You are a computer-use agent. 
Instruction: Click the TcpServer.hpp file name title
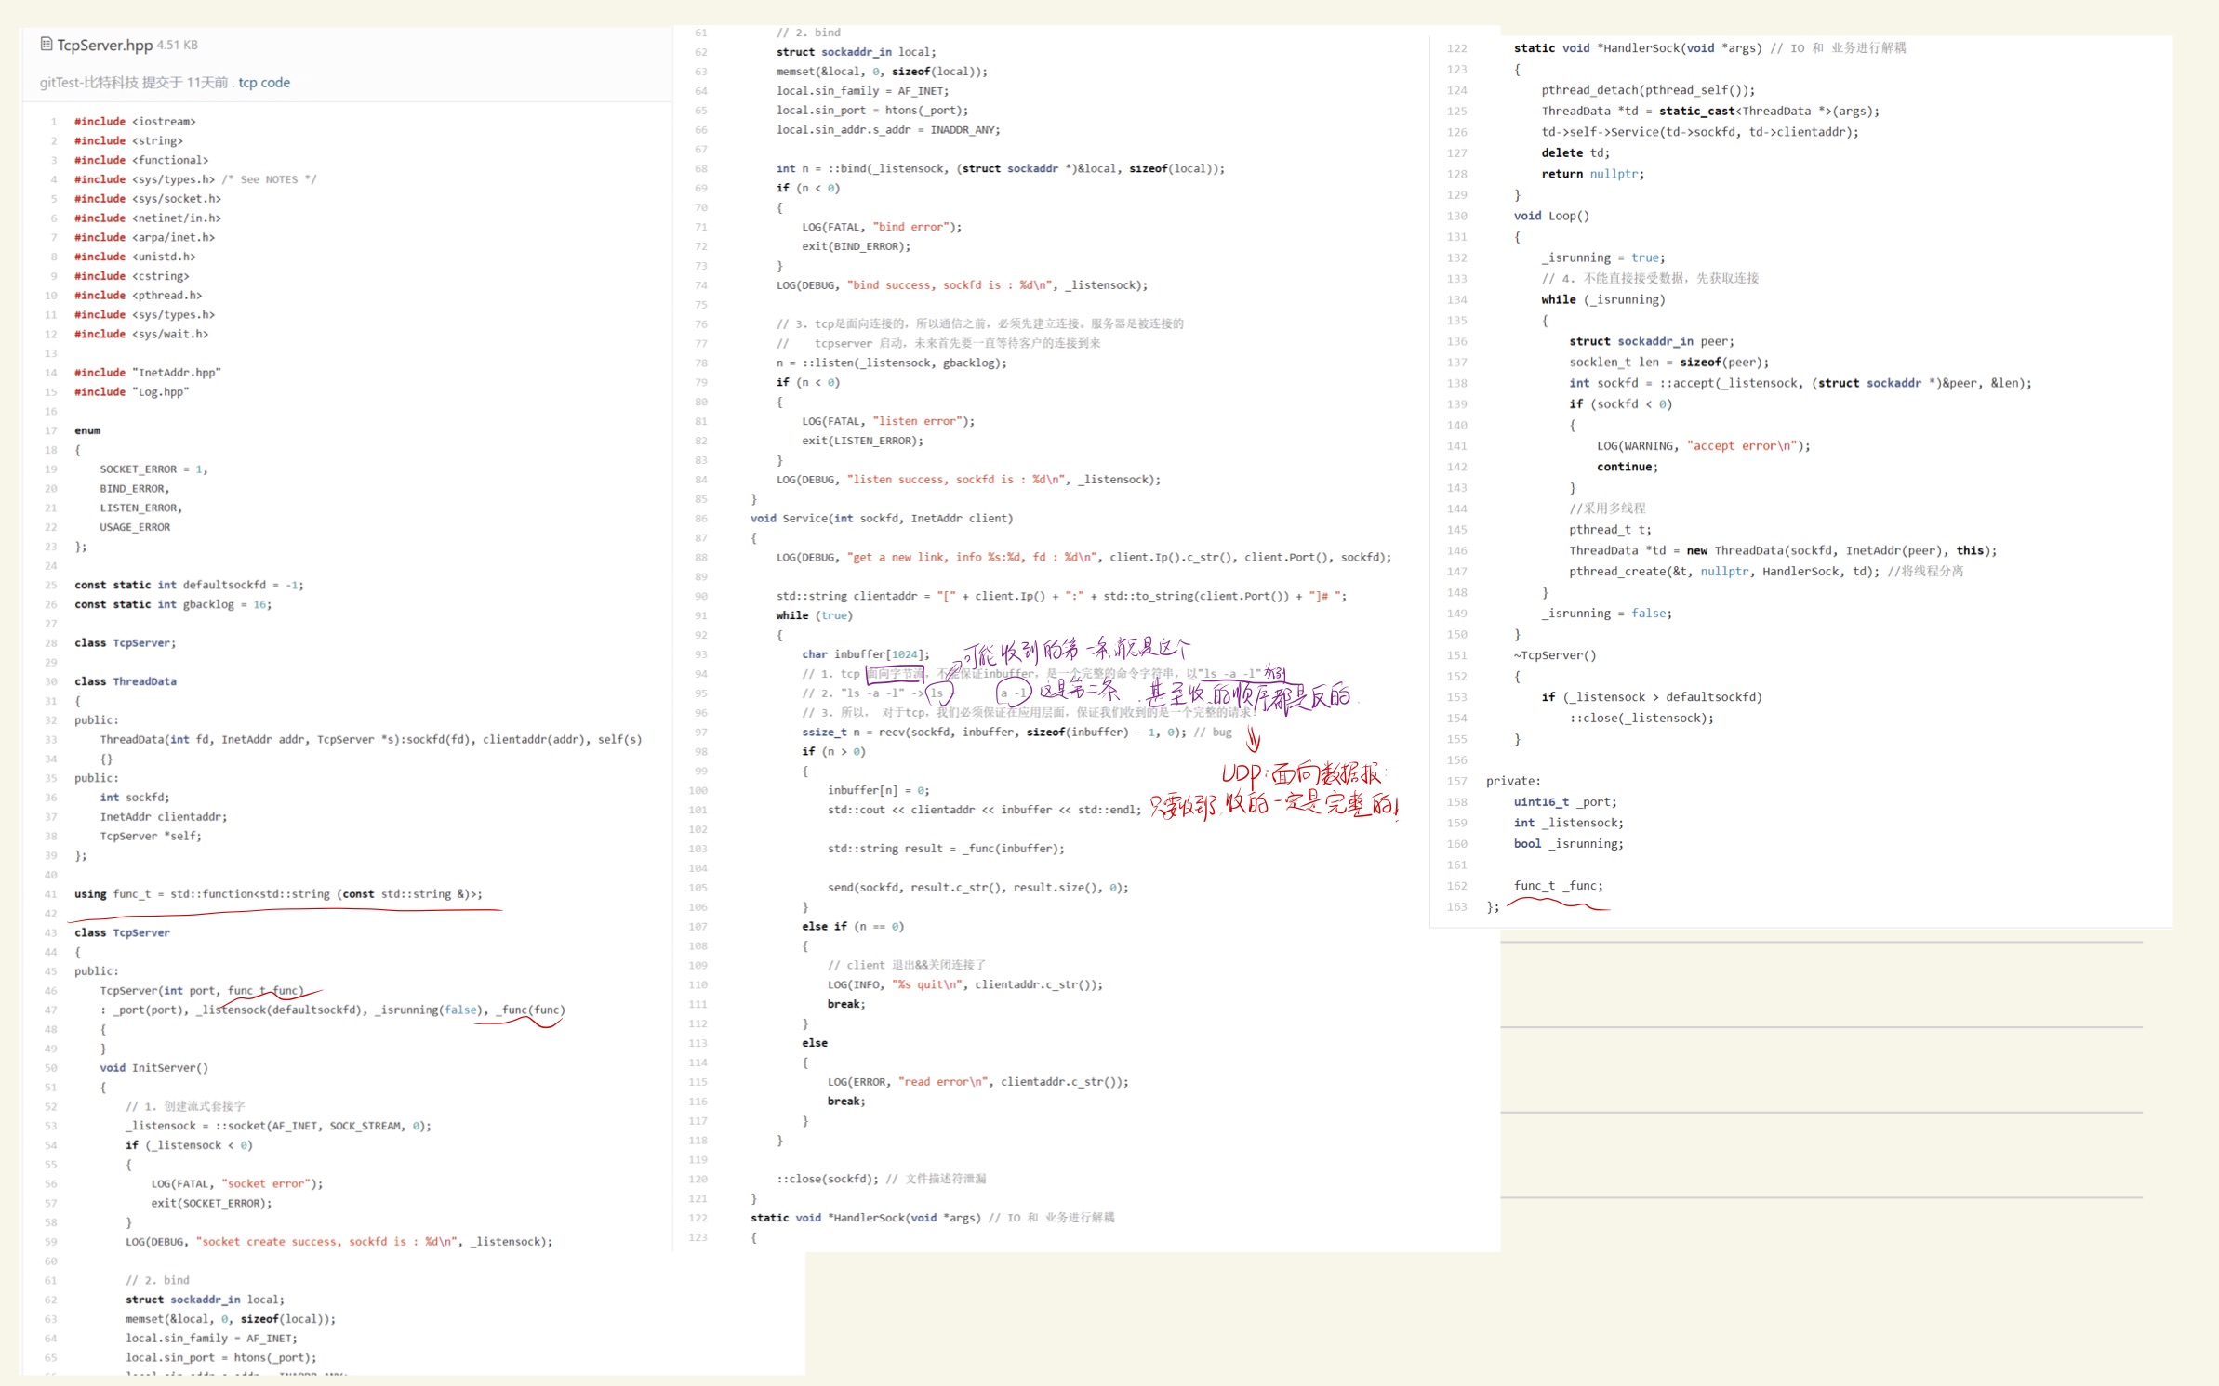104,45
